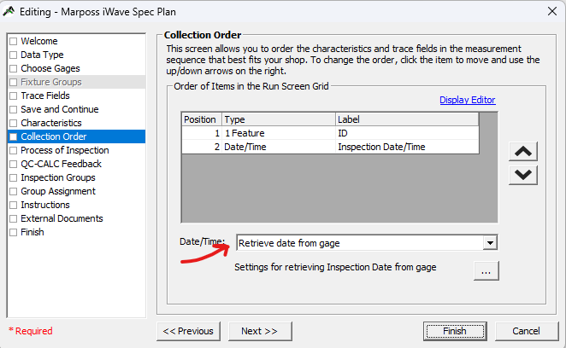Image resolution: width=566 pixels, height=348 pixels.
Task: Toggle the Process of Inspection checkbox
Action: [14, 151]
